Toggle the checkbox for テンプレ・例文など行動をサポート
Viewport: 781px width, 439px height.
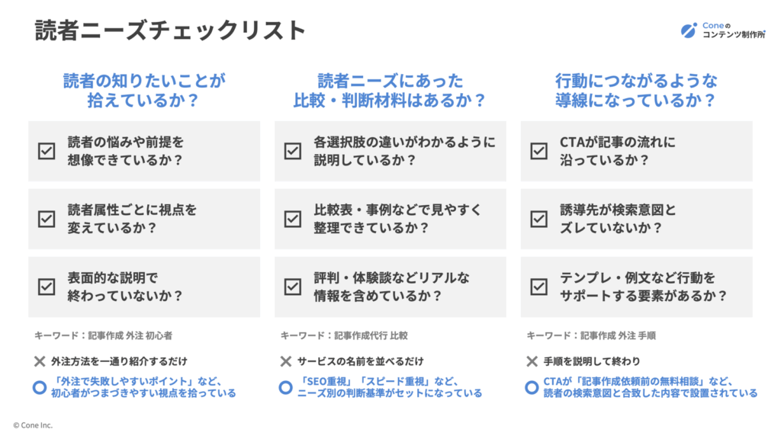pos(539,287)
